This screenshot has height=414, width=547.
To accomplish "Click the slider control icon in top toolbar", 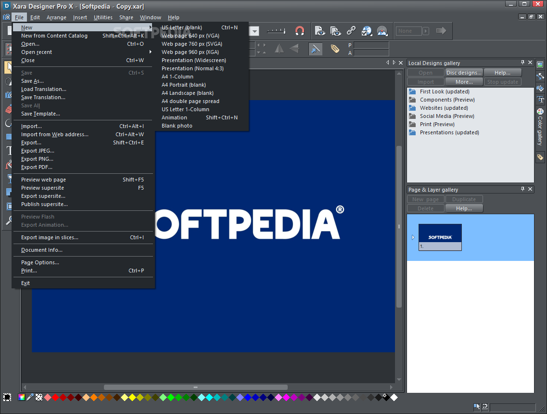I will click(x=276, y=31).
